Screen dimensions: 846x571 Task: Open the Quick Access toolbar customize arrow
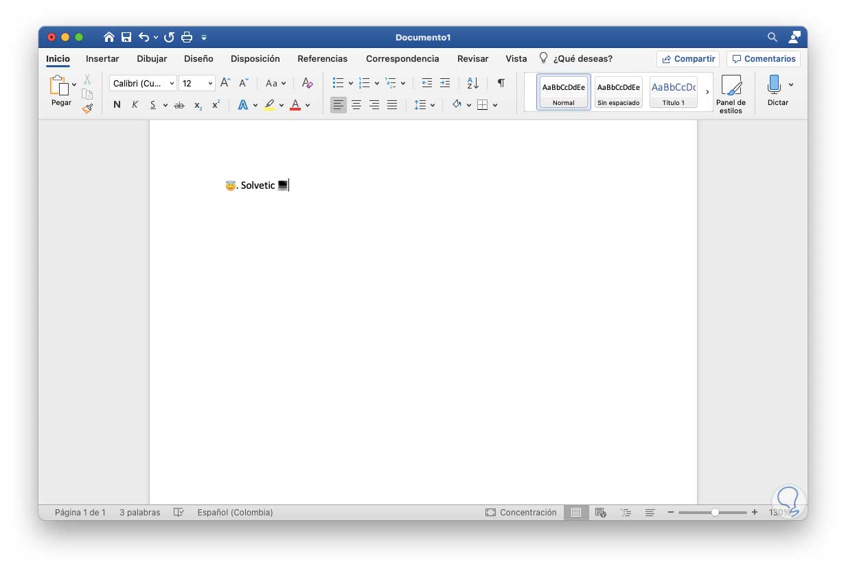click(204, 38)
